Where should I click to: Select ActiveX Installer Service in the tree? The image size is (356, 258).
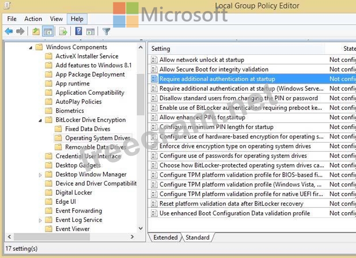[x=87, y=56]
